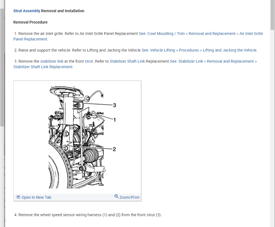This screenshot has height=227, width=275.
Task: Click the Open In New Tab icon
Action: point(18,197)
